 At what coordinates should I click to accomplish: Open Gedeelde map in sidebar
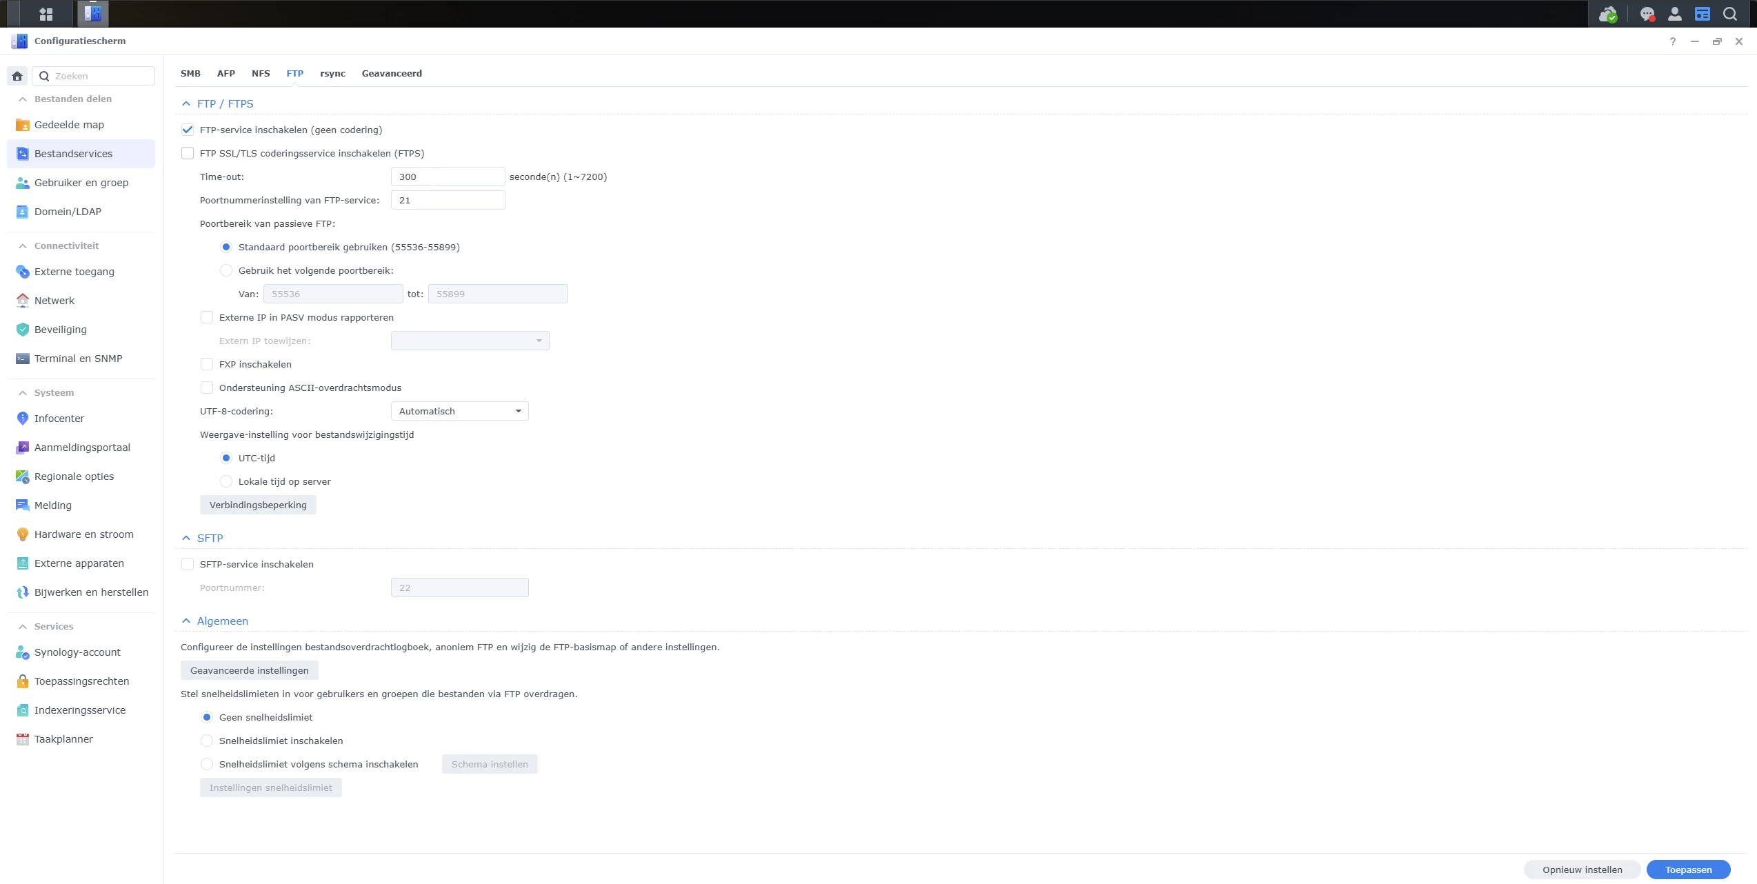(x=69, y=125)
